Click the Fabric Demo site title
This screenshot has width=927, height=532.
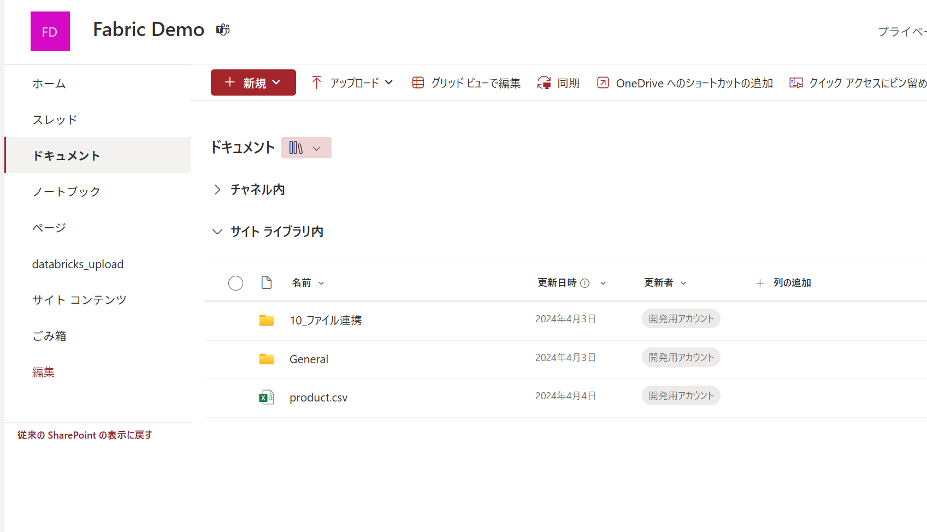pyautogui.click(x=149, y=29)
